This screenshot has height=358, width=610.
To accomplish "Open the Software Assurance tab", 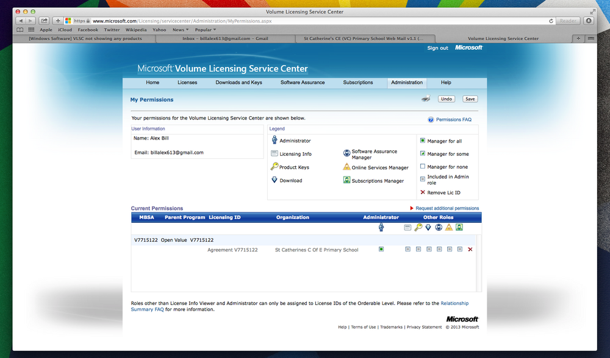I will point(303,82).
